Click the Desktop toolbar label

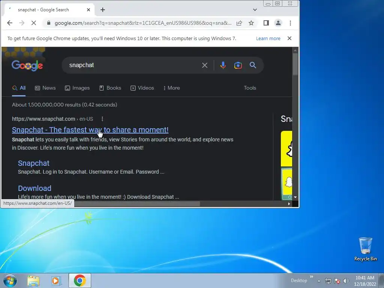(x=299, y=280)
